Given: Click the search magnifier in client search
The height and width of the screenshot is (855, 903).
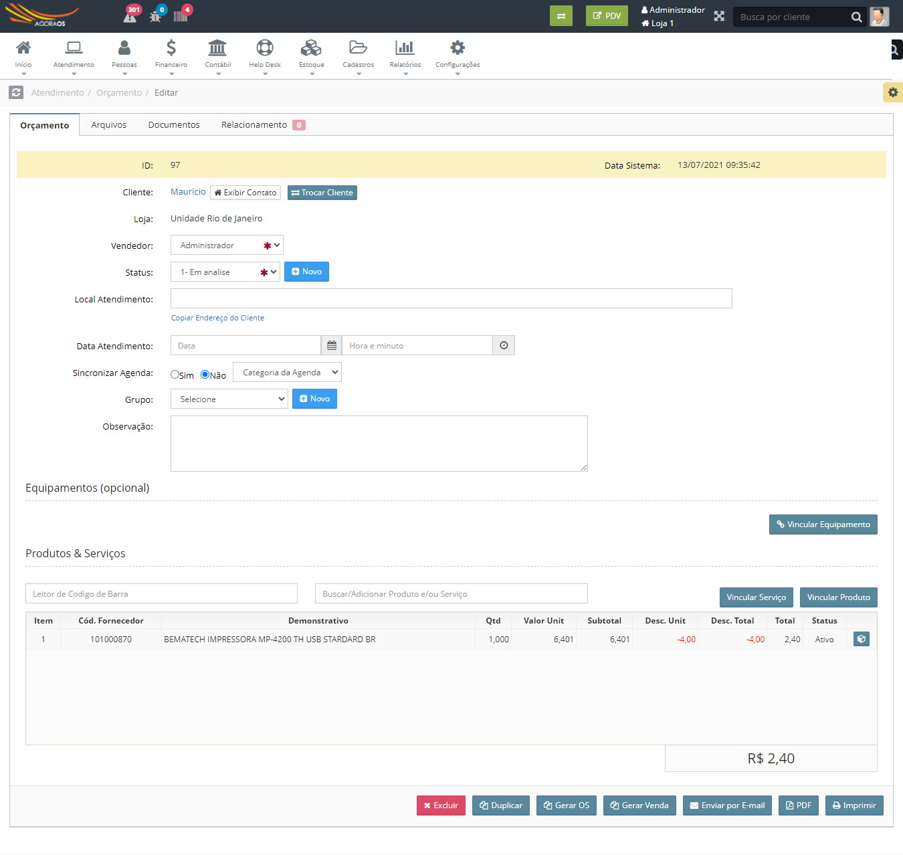Looking at the screenshot, I should [x=857, y=17].
